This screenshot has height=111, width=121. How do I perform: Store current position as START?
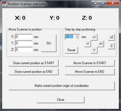(x=33, y=63)
